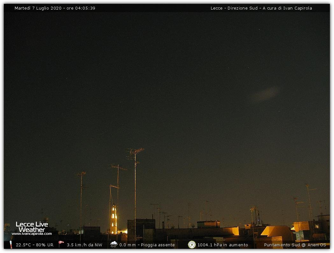Click the illuminated bell tower in the webcam image
Screen dimensions: 334x253
[x=114, y=219]
